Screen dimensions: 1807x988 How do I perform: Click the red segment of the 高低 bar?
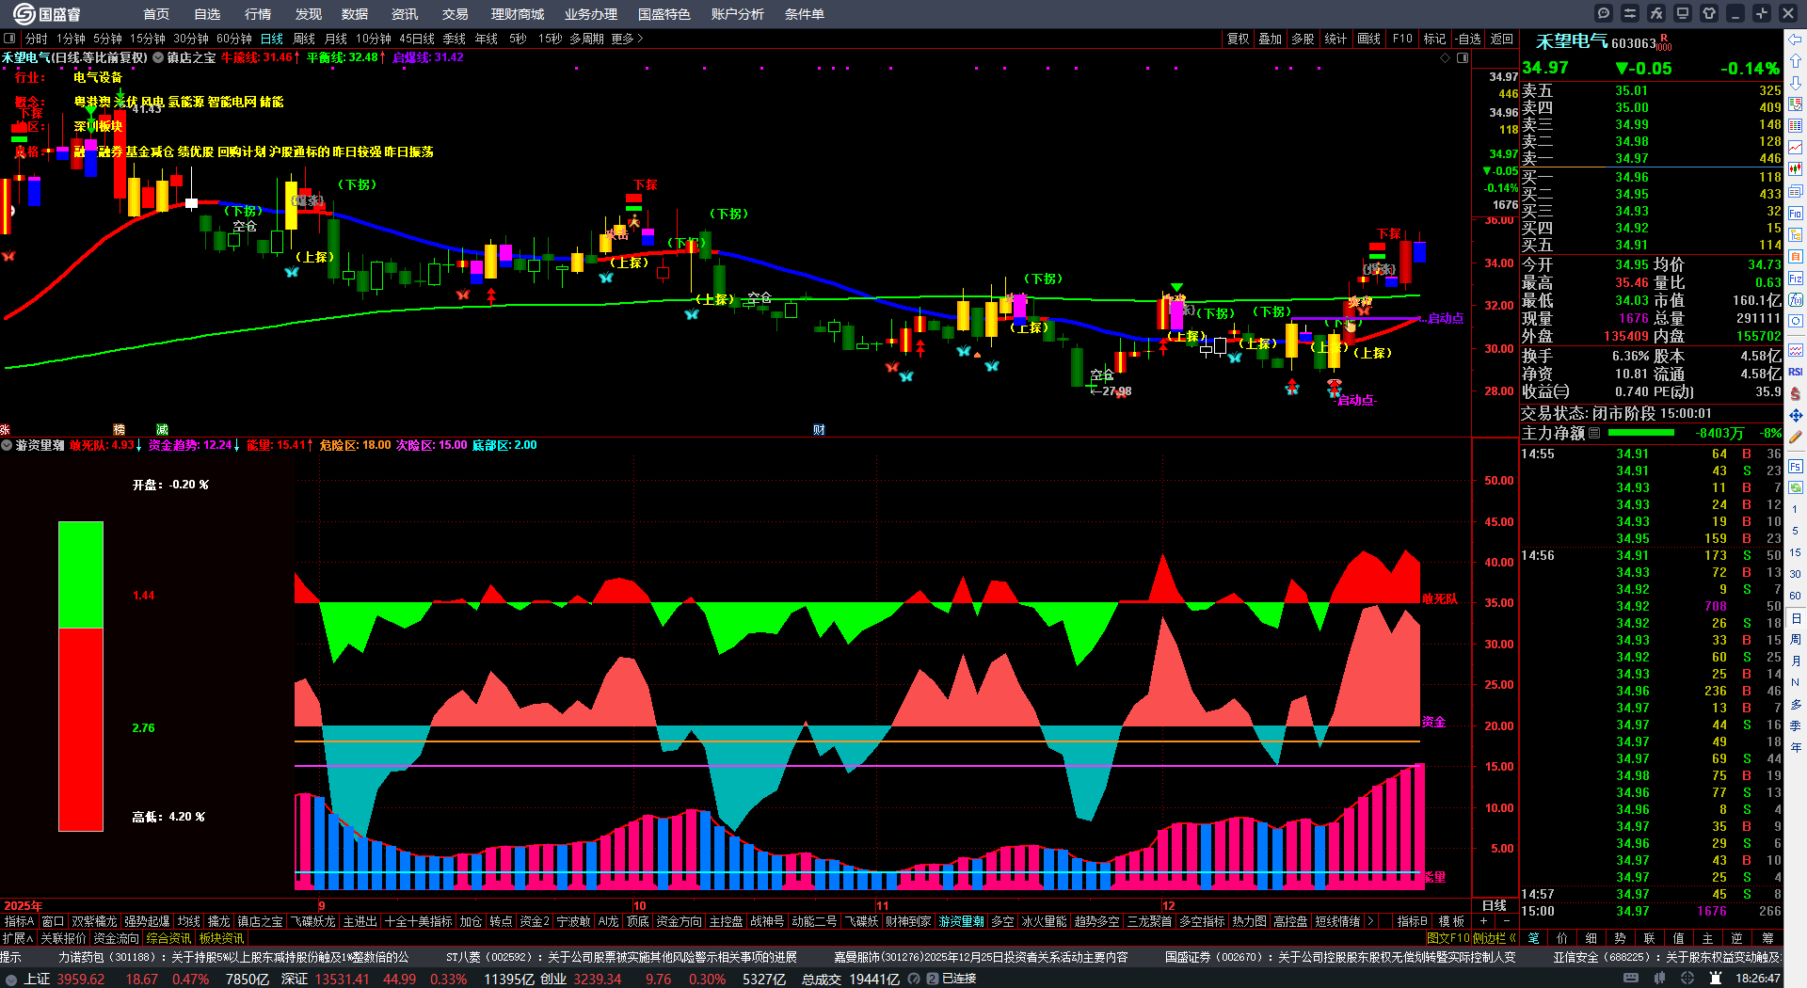[81, 729]
